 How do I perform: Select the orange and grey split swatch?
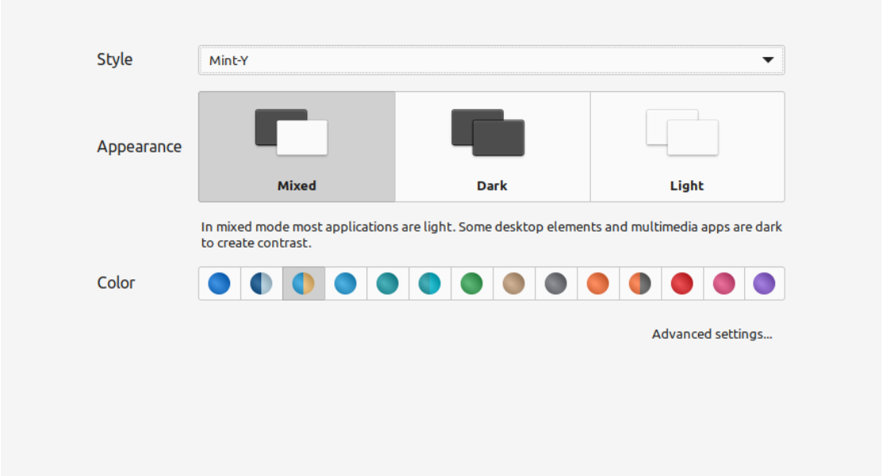click(639, 283)
